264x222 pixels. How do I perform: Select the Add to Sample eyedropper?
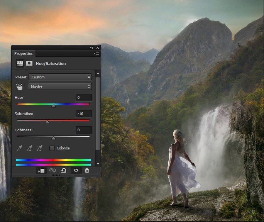29,148
